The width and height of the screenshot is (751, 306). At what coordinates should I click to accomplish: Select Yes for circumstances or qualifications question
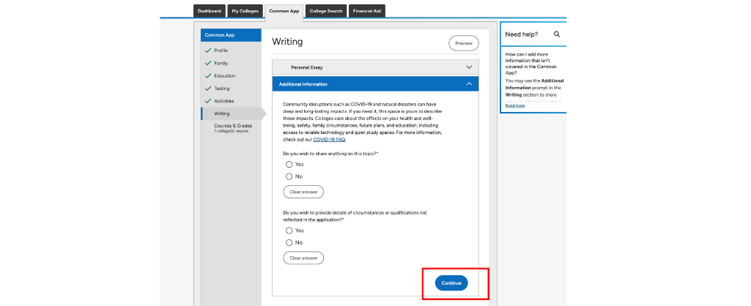click(289, 231)
